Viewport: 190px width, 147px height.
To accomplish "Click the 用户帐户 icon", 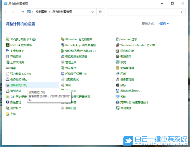I will pyautogui.click(x=7, y=108).
